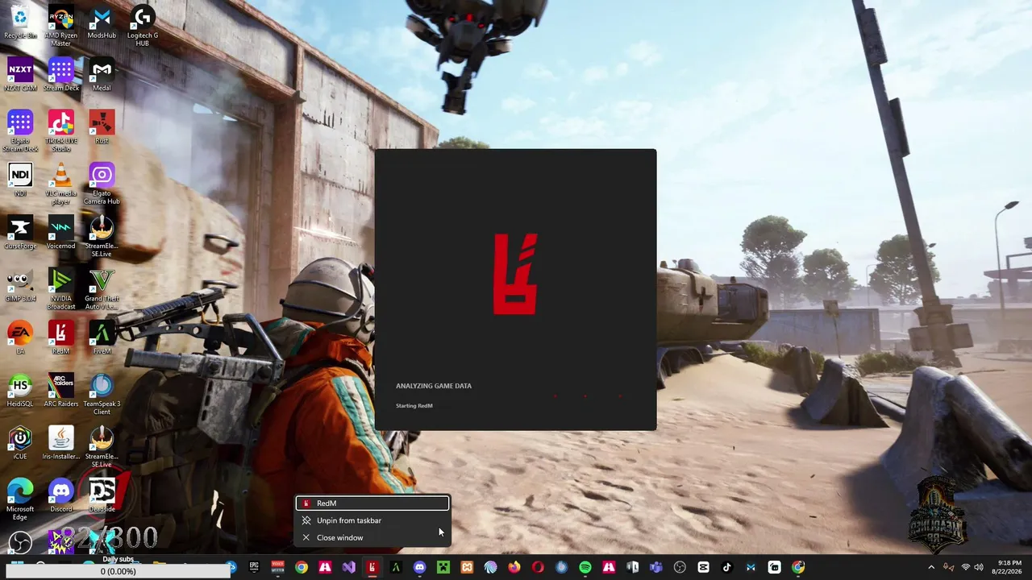This screenshot has height=580, width=1032.
Task: Open TikTok LIVE Studio desktop shortcut
Action: click(x=61, y=131)
